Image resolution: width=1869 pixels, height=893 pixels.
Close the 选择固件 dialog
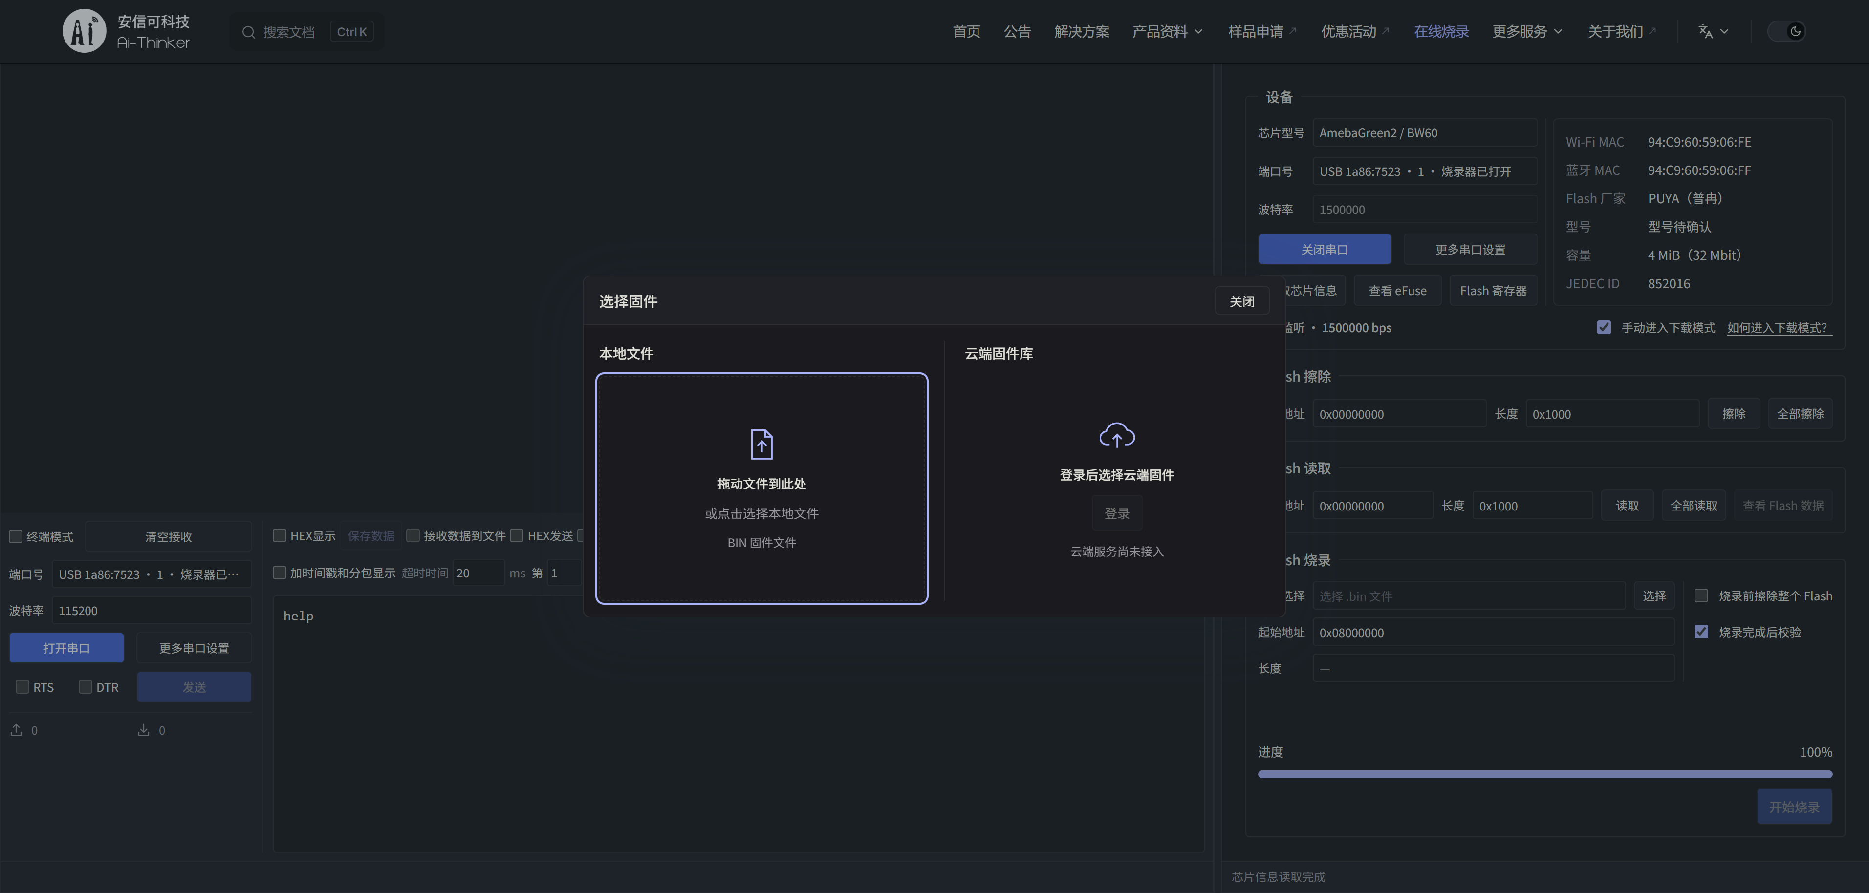click(x=1241, y=301)
